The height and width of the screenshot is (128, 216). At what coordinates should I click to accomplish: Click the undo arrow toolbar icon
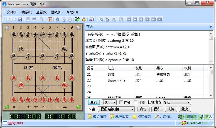[121, 19]
